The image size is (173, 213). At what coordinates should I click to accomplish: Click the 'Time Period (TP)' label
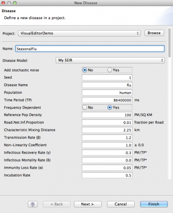coord(18,100)
